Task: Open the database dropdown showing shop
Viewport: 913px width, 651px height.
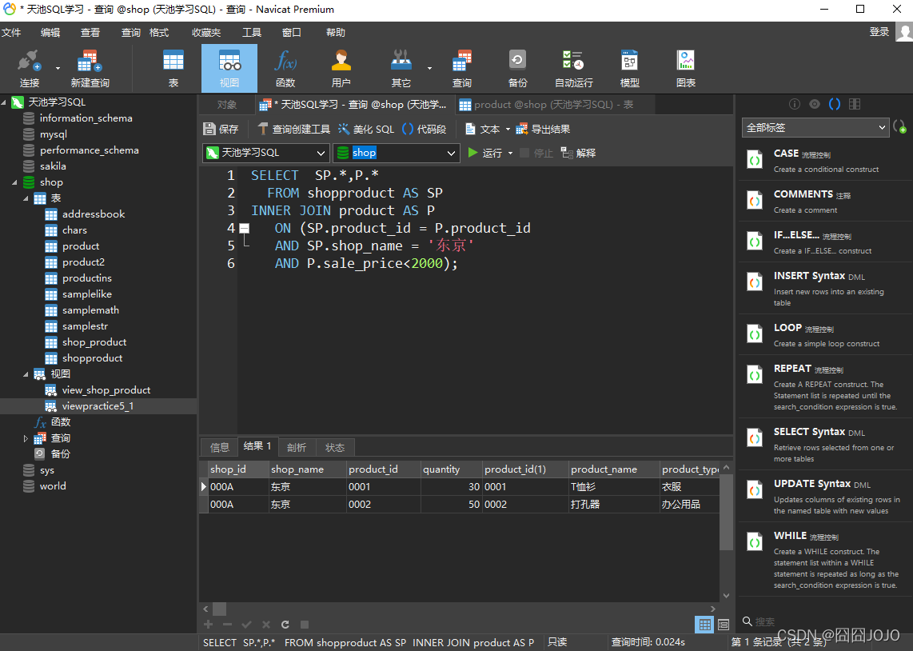Action: 397,153
